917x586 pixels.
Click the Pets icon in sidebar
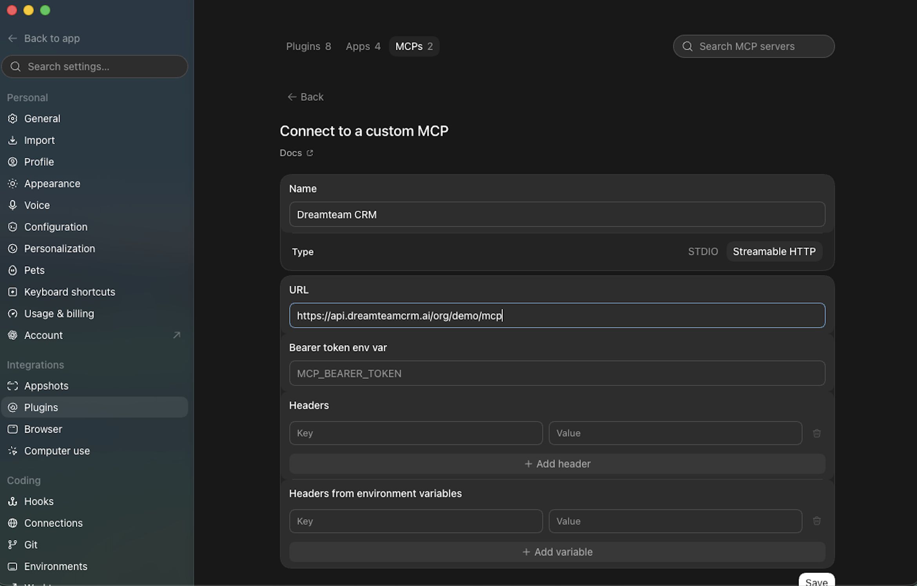point(13,270)
